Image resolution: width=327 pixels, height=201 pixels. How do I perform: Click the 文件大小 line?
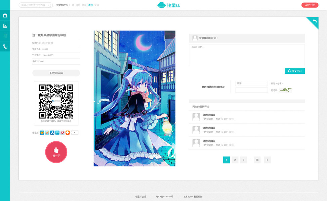tap(40, 49)
